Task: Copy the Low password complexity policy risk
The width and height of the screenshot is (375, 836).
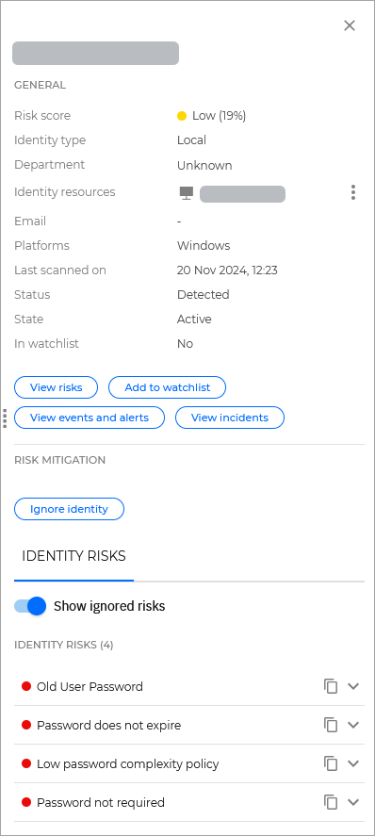Action: point(331,763)
